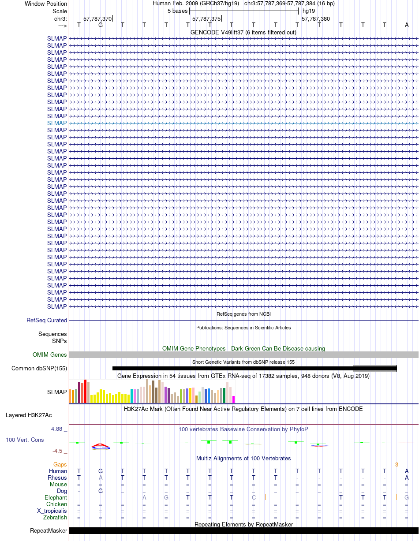The image size is (419, 541).
Task: Open the "RefSeq Curated" track label
Action: coord(47,321)
